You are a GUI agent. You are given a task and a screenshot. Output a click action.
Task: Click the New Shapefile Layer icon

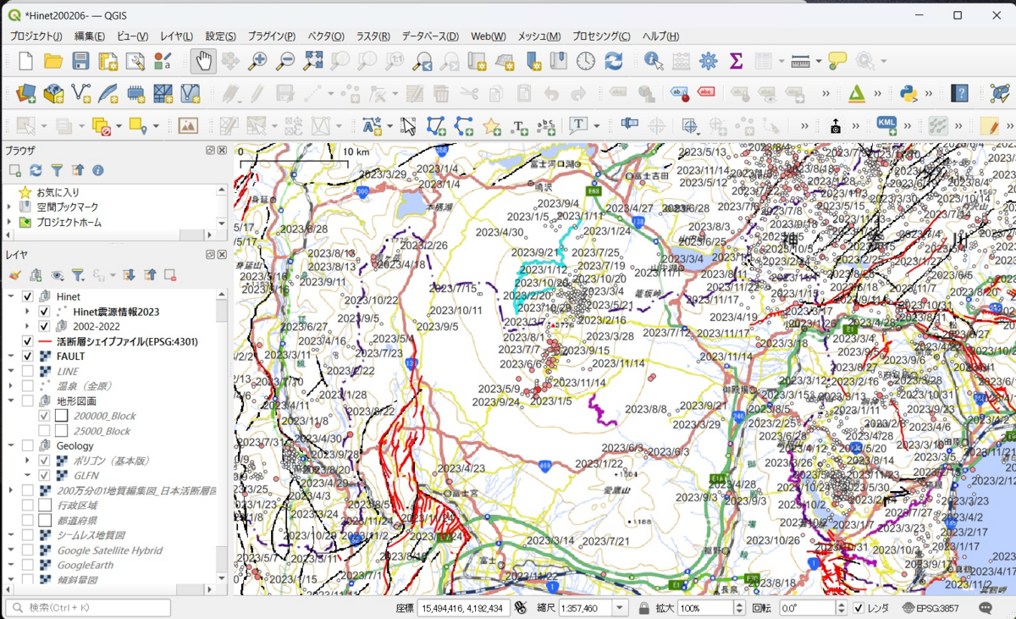[x=81, y=93]
